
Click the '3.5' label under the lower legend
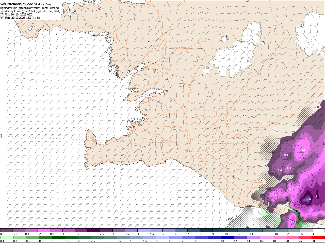[x=119, y=241]
